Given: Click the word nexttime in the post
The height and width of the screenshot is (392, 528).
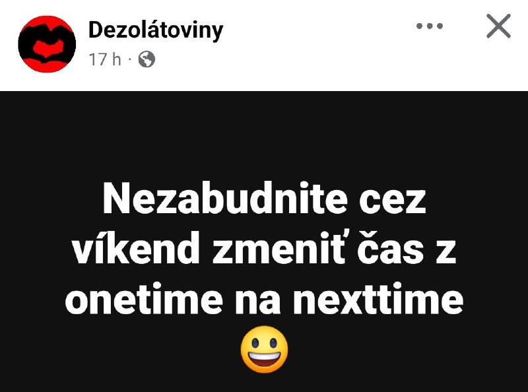Looking at the screenshot, I should pyautogui.click(x=378, y=299).
